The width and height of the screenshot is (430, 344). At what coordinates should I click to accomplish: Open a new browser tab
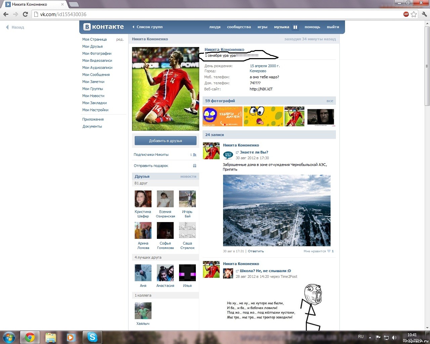pos(74,4)
